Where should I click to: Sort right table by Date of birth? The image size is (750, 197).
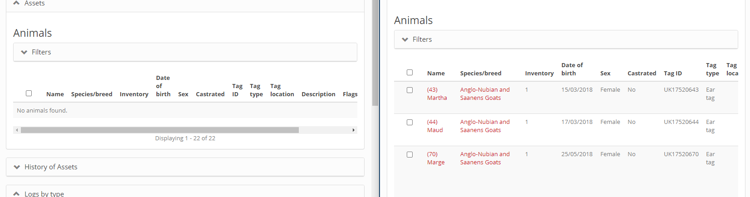(x=572, y=69)
